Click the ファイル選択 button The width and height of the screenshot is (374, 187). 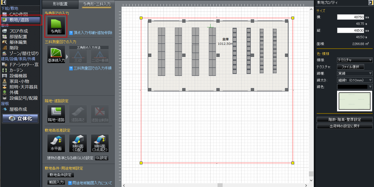[x=350, y=67]
